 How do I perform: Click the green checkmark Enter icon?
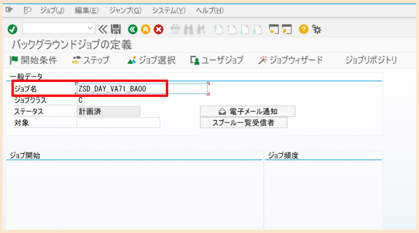pyautogui.click(x=12, y=29)
